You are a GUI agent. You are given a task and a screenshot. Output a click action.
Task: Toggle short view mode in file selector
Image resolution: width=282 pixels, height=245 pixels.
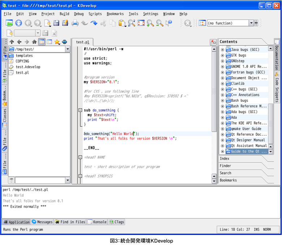click(x=42, y=42)
